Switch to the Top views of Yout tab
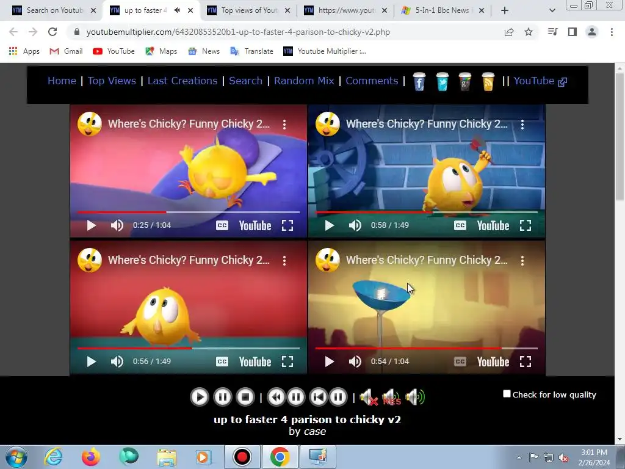625x469 pixels. (249, 10)
